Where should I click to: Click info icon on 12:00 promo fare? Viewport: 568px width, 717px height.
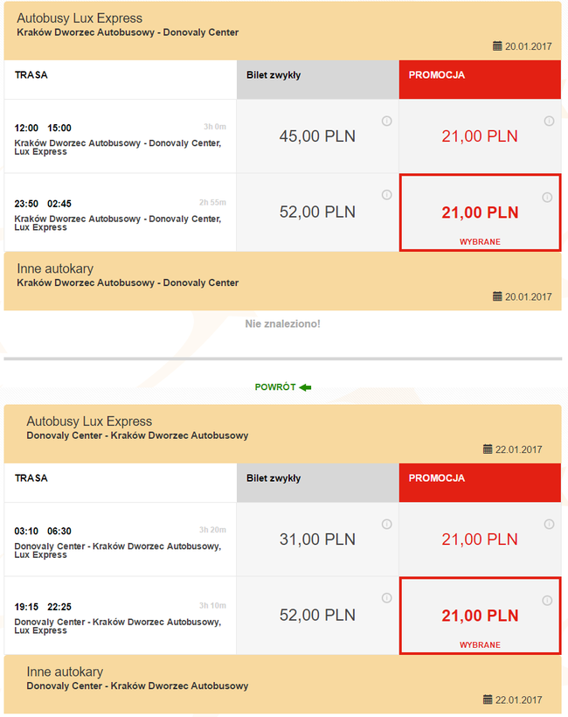point(549,121)
